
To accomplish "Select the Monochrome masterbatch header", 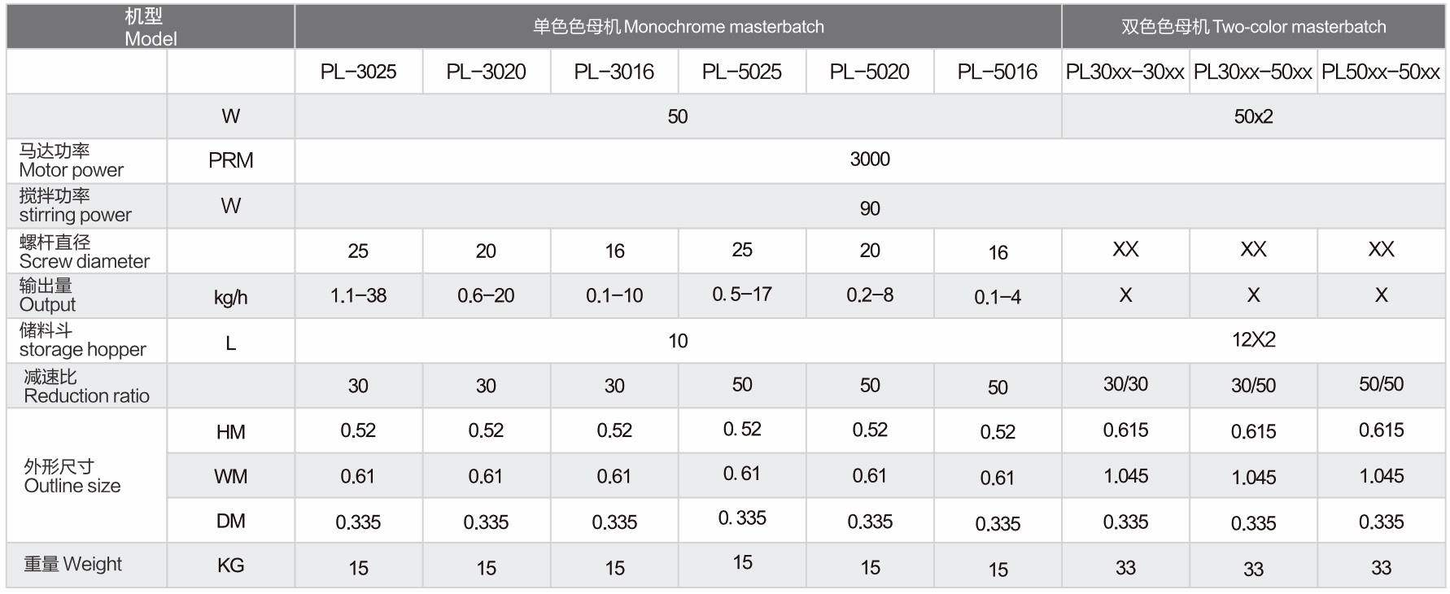I will [678, 27].
